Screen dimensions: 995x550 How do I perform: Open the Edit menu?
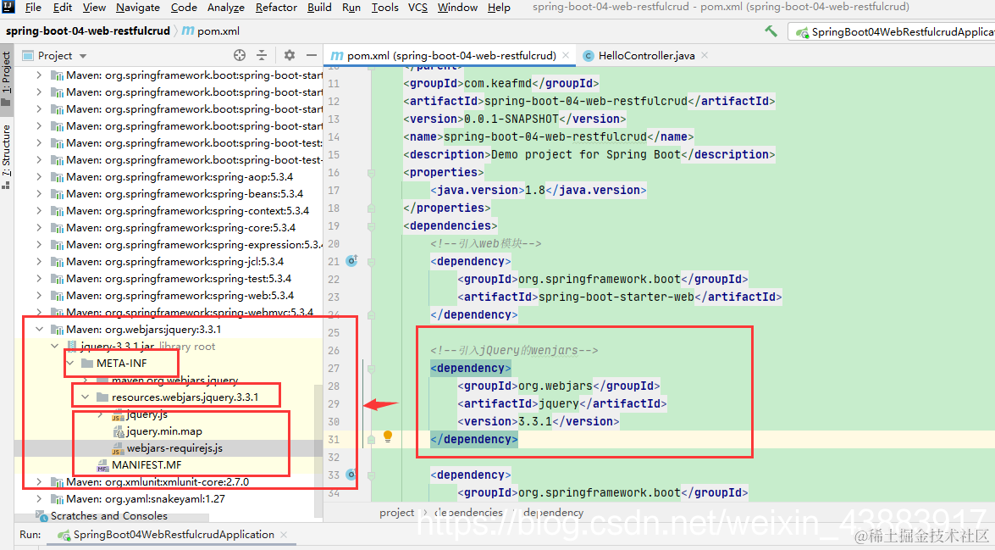click(62, 8)
